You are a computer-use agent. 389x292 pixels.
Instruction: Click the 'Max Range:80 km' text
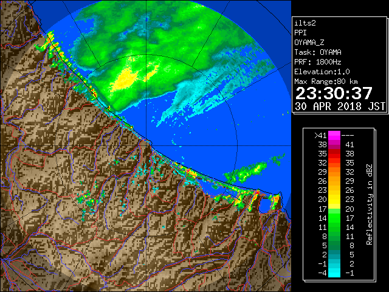326,82
